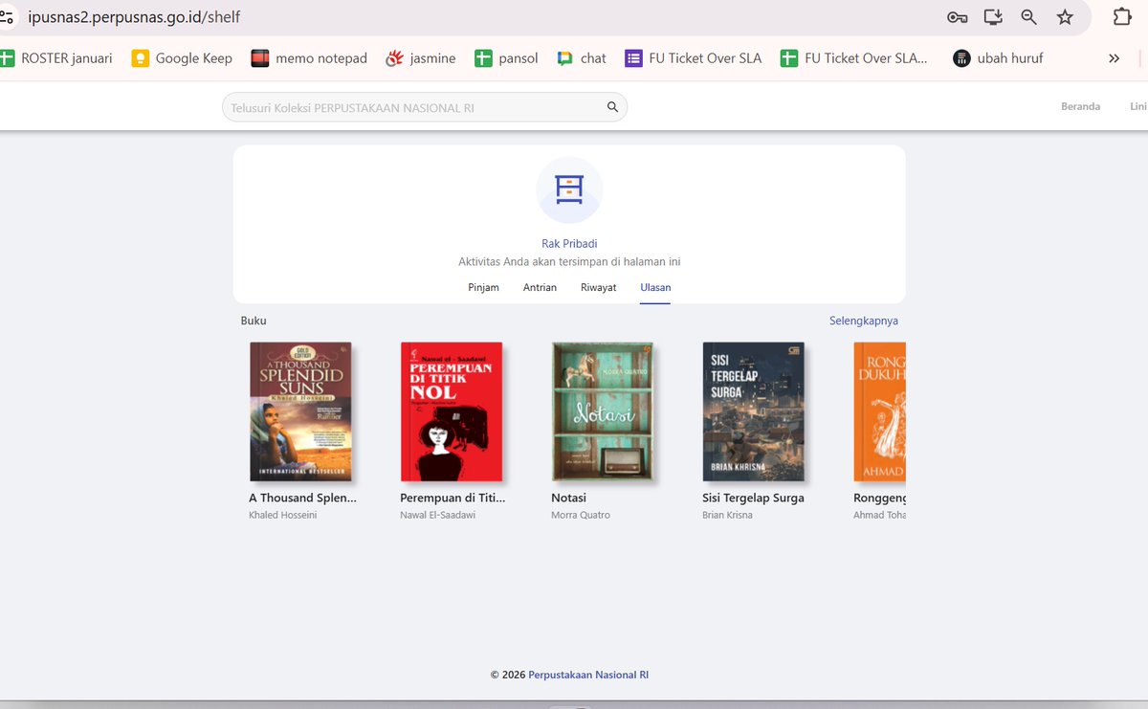
Task: Open the FU Ticket Over SLA... sheets bookmark
Action: (x=854, y=58)
